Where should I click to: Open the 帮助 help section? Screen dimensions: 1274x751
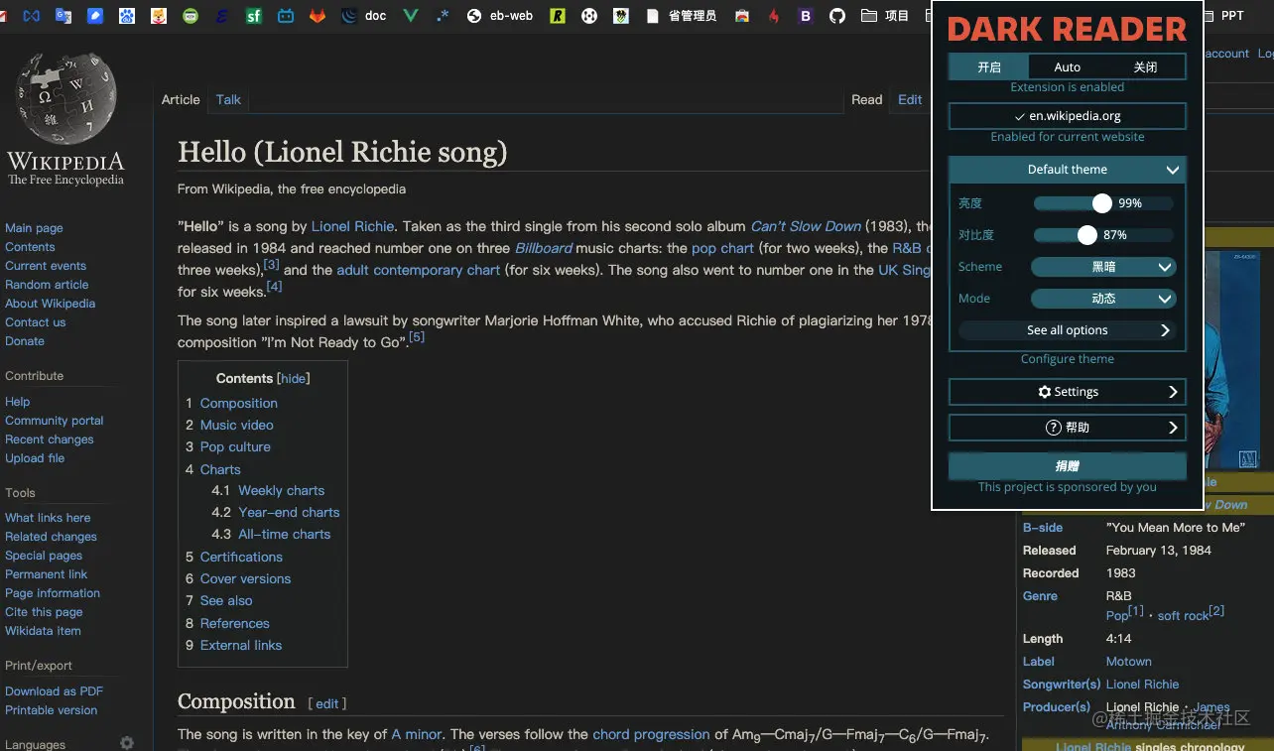click(1068, 428)
